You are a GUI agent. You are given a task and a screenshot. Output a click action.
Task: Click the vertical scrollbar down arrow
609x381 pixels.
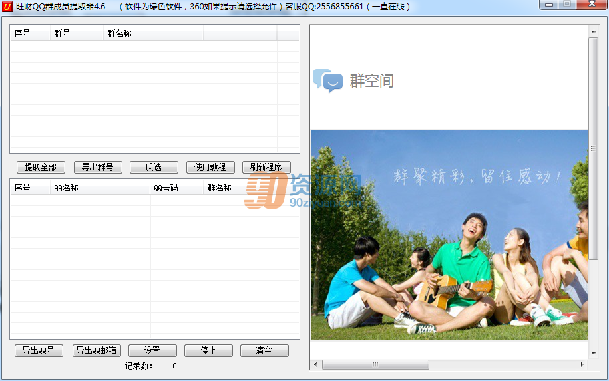click(x=594, y=354)
